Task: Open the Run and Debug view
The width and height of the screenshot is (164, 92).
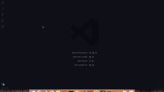Action: click(x=3, y=20)
